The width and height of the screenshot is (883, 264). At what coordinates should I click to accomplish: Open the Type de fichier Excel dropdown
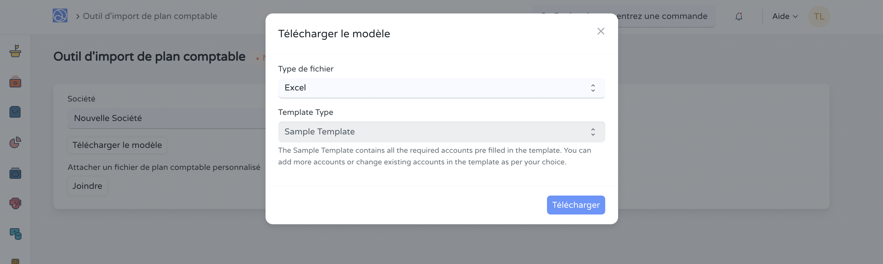pyautogui.click(x=442, y=88)
